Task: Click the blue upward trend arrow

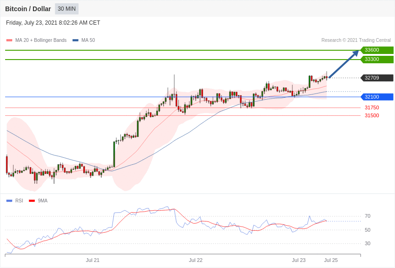Action: click(x=344, y=64)
